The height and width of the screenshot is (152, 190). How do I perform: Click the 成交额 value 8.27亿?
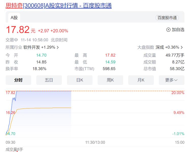pos(178,62)
